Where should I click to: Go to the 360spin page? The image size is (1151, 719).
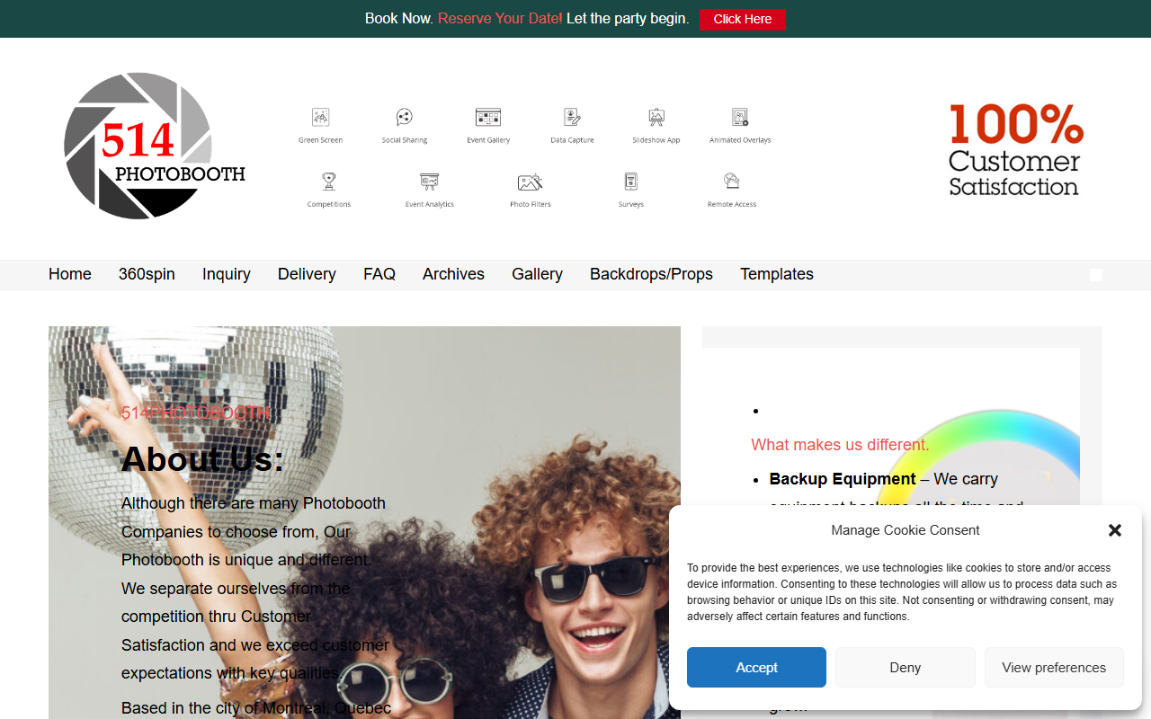(x=147, y=274)
